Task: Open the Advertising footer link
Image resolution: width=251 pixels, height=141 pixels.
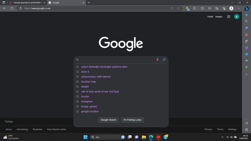Action: click(x=22, y=129)
